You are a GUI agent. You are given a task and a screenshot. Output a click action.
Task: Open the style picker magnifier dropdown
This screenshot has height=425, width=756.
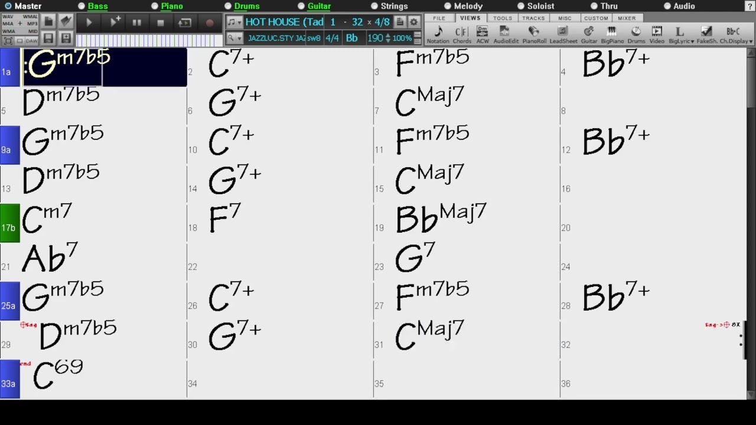tap(234, 38)
